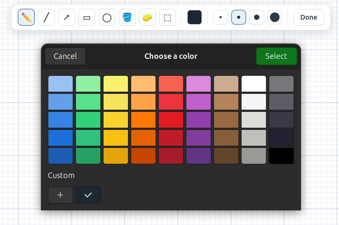339x225 pixels.
Task: Select the sponge Eraser tool
Action: coord(147,17)
